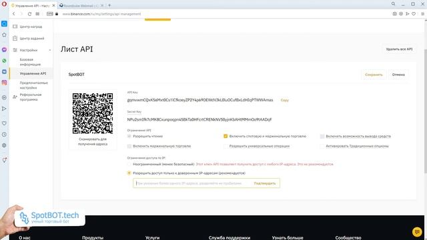Open Базовая информация settings page
Viewport: 427px width, 240px height.
30,62
